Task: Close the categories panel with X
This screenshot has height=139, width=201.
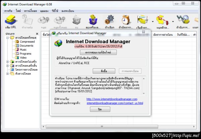Action: 37,34
